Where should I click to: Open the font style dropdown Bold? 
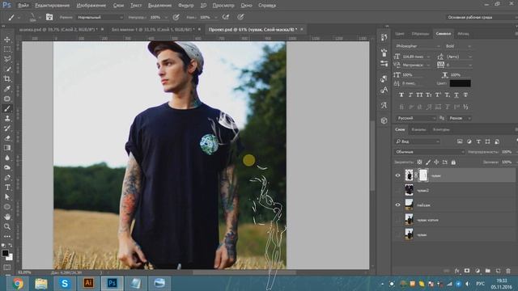pos(458,46)
